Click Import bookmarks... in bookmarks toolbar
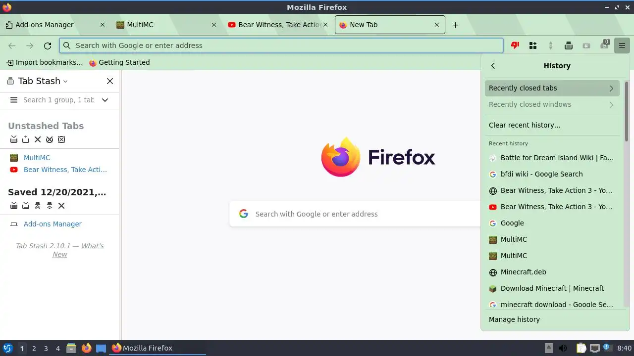The height and width of the screenshot is (356, 634). tap(45, 62)
